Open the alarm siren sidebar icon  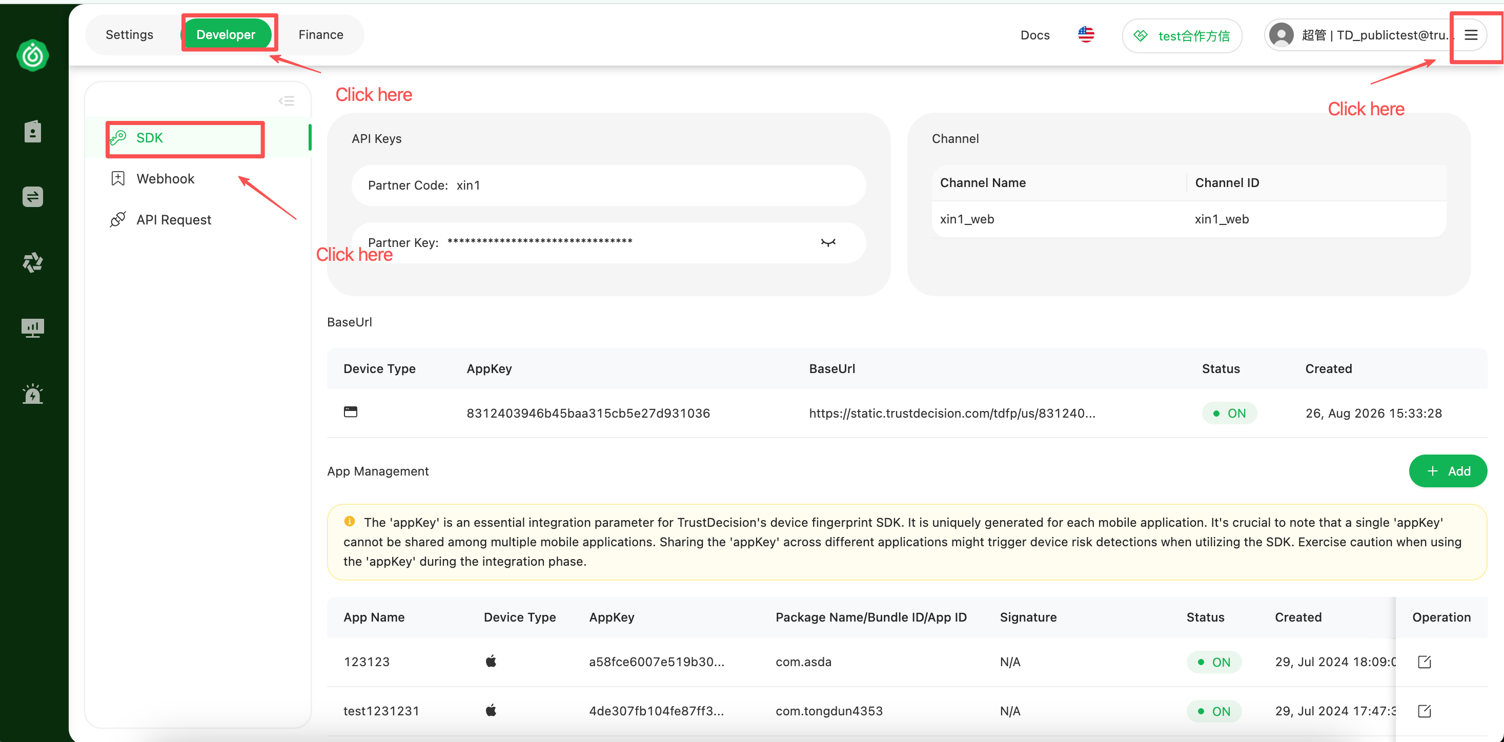coord(33,394)
